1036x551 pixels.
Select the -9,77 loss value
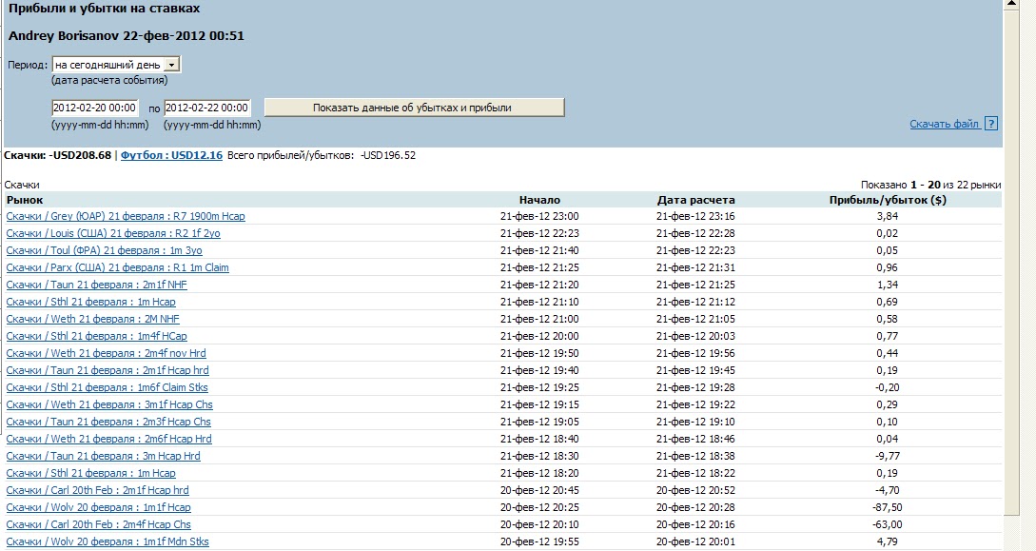click(888, 457)
